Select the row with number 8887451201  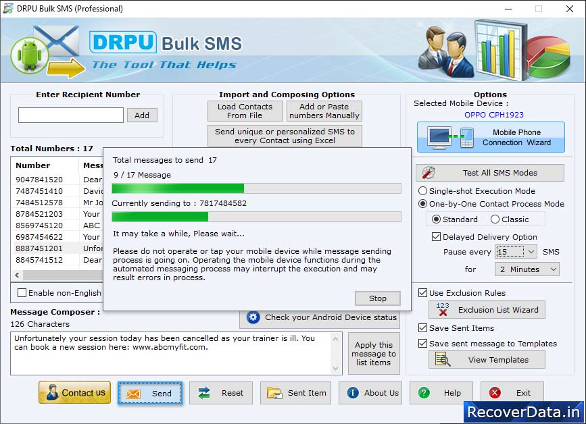pos(57,248)
